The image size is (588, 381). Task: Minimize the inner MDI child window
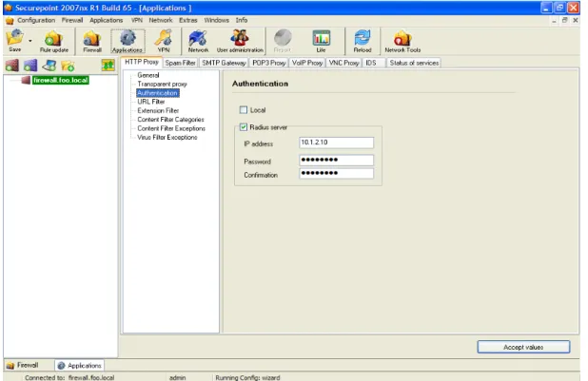coord(555,20)
